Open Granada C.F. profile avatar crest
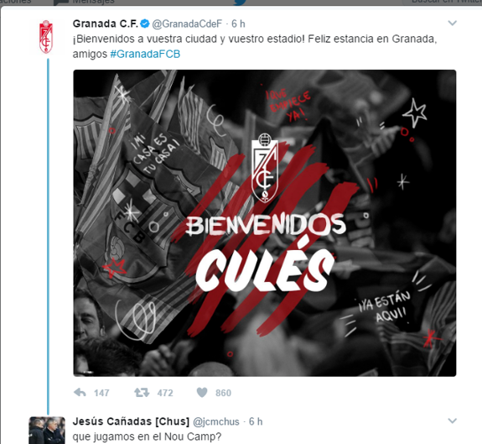 tap(46, 37)
